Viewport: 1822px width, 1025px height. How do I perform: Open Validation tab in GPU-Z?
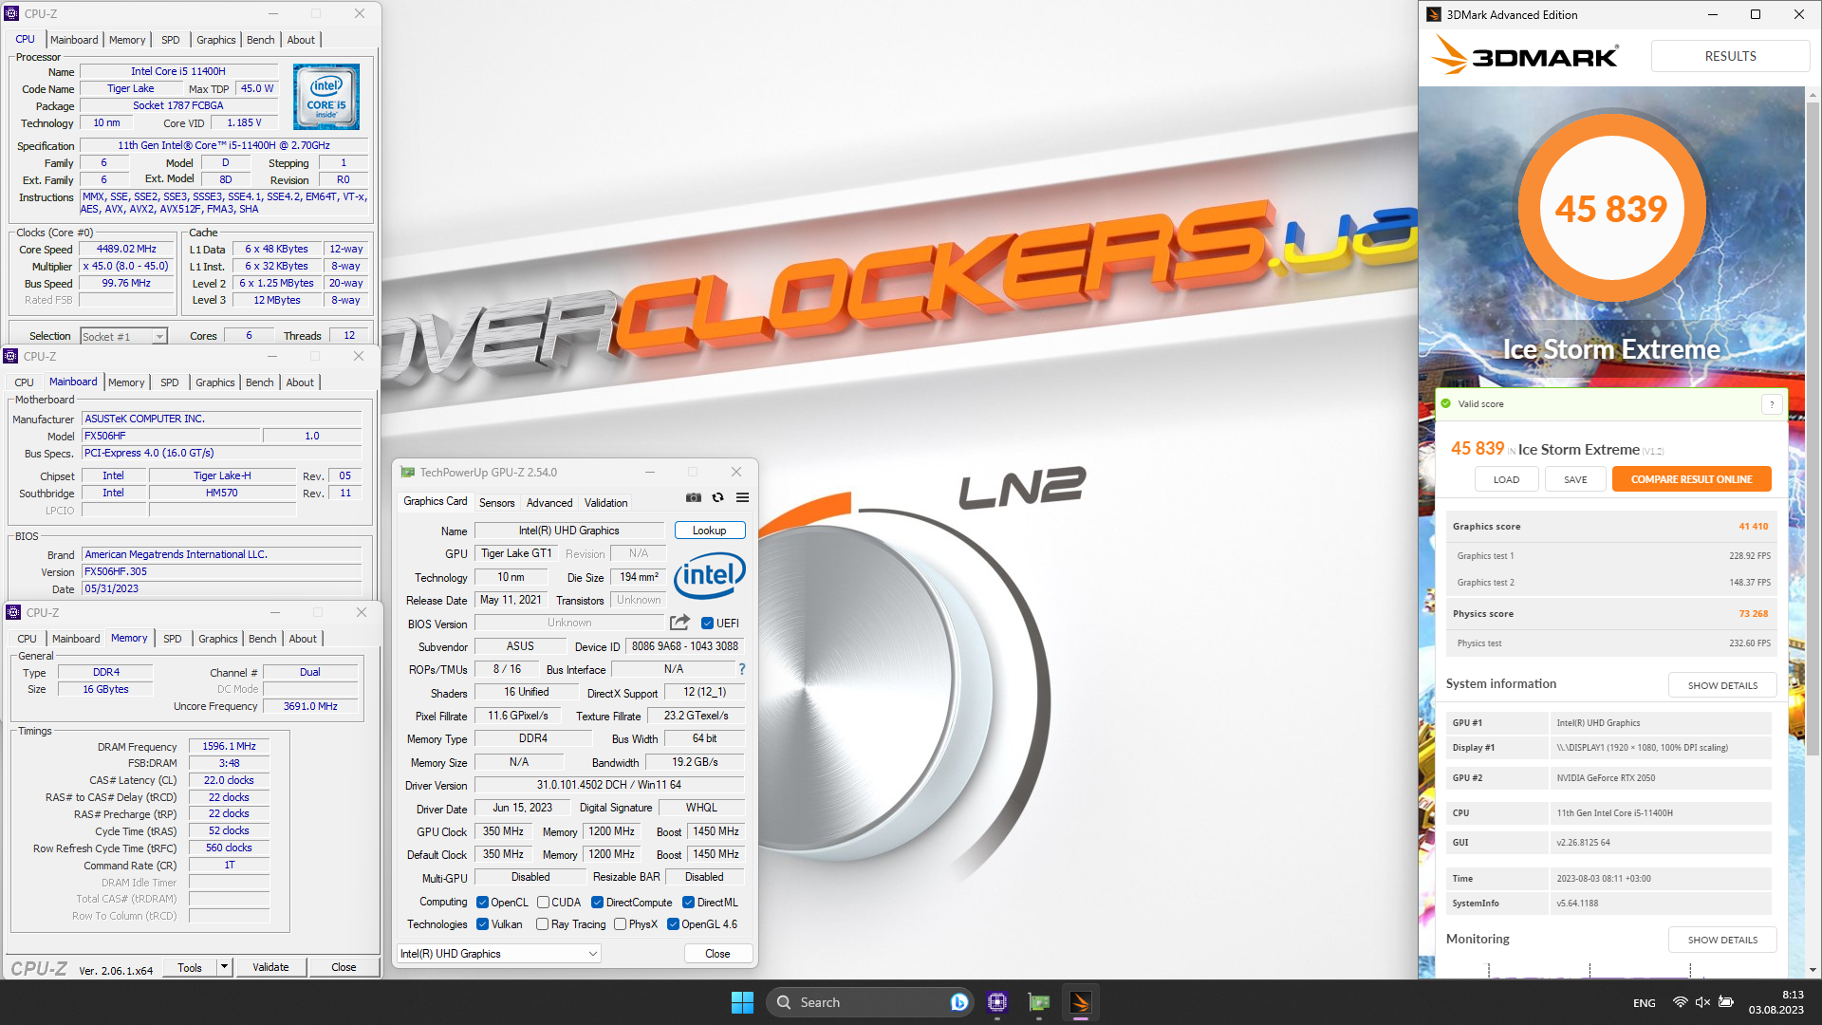(x=605, y=503)
